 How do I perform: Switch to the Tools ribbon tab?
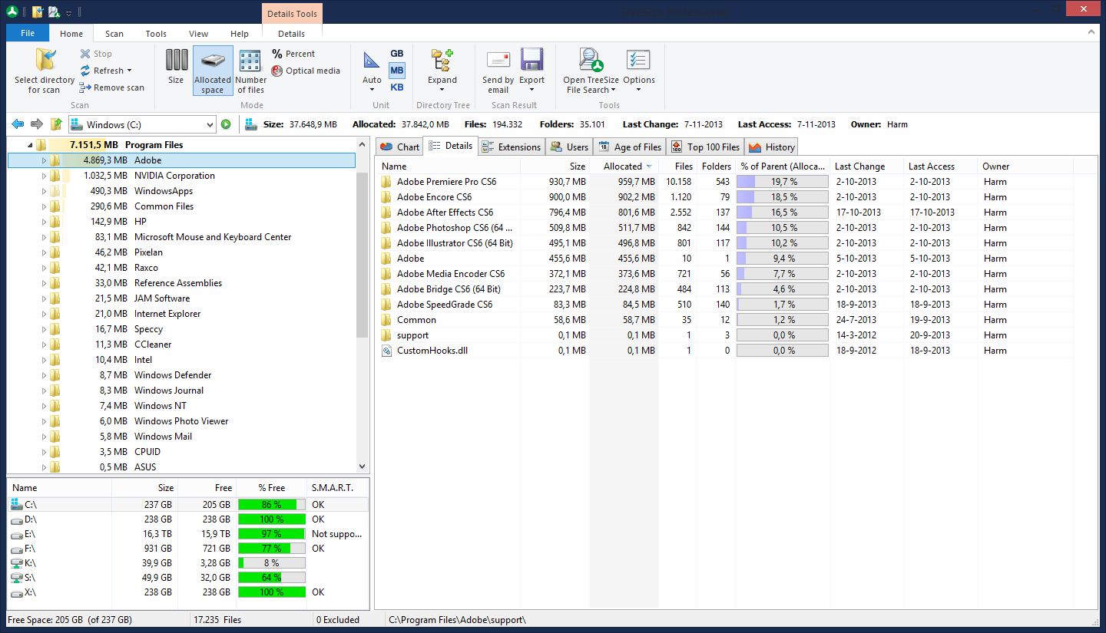pos(156,34)
